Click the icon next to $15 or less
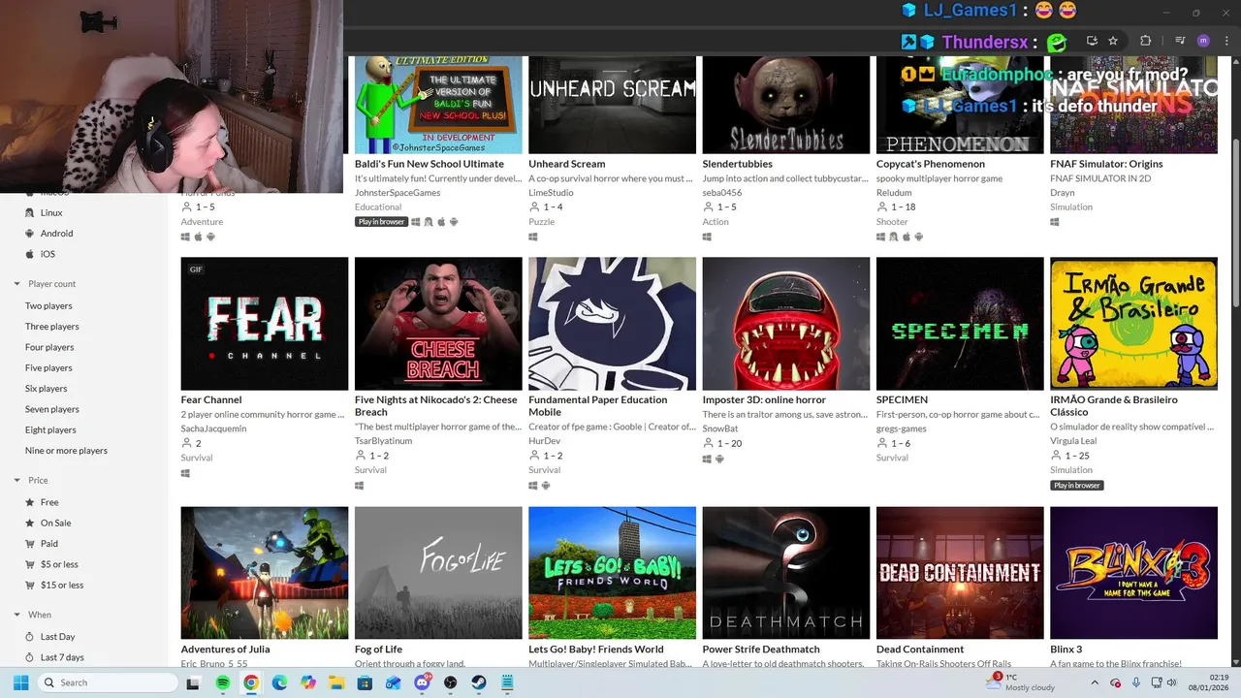Viewport: 1241px width, 698px height. click(x=30, y=585)
